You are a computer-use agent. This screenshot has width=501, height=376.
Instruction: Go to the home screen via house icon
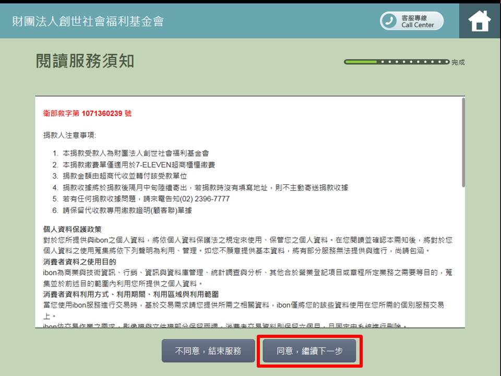coord(479,21)
